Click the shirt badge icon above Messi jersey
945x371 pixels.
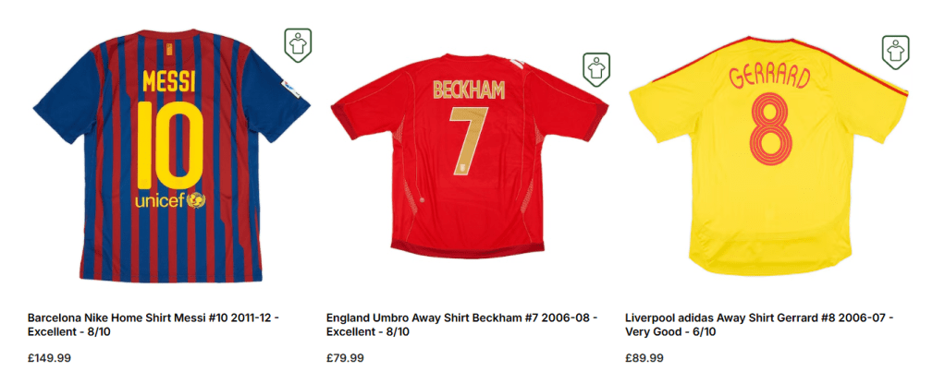(298, 44)
